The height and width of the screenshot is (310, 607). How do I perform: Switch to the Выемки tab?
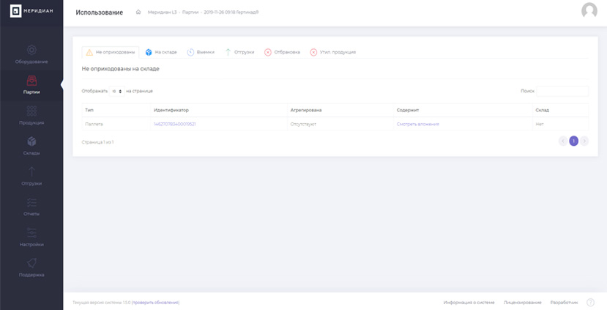(201, 52)
